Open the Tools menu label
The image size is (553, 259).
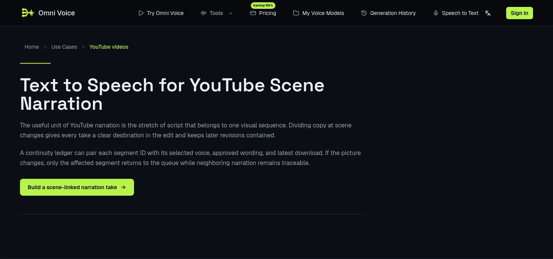click(216, 13)
